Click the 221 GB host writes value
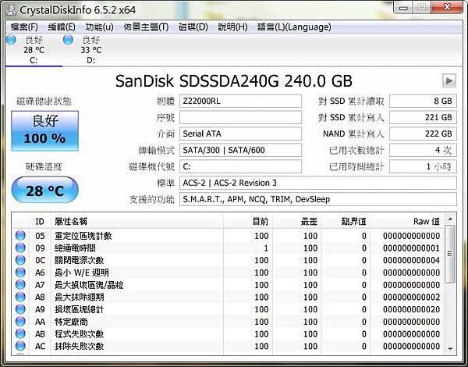The image size is (468, 367). tap(423, 117)
